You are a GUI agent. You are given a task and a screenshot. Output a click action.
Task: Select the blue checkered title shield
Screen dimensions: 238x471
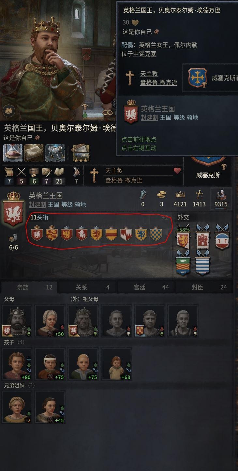[x=156, y=234]
